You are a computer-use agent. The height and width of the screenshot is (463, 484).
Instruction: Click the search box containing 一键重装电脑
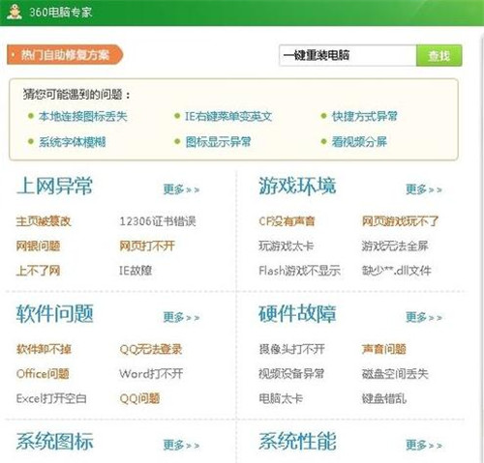tap(348, 56)
